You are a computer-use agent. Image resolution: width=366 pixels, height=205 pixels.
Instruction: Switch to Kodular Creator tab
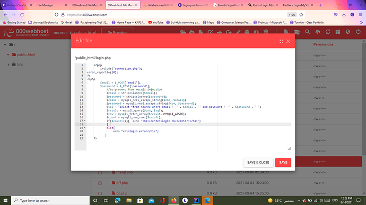[16, 5]
